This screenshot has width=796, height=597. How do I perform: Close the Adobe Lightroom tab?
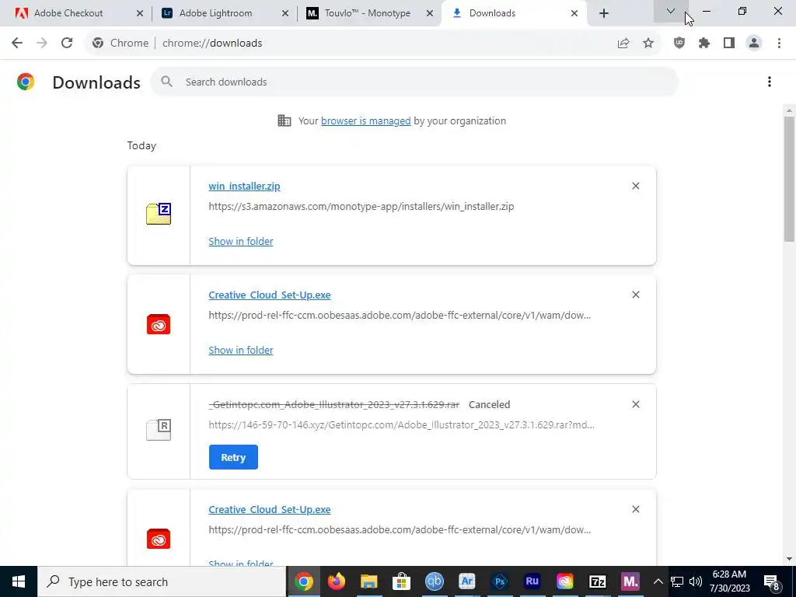coord(285,13)
